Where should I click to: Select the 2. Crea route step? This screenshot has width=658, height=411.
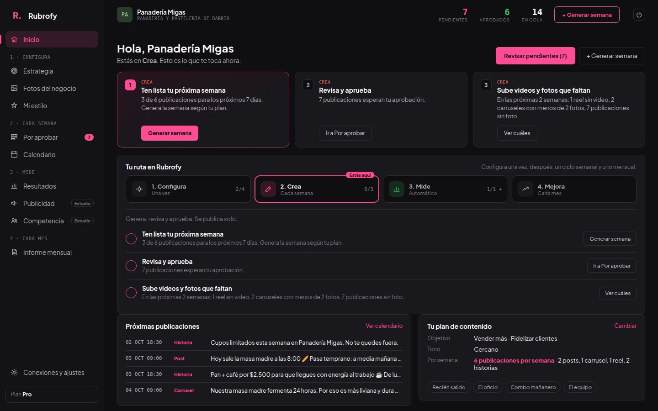[x=317, y=189]
